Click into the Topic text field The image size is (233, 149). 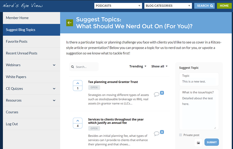coord(199,82)
